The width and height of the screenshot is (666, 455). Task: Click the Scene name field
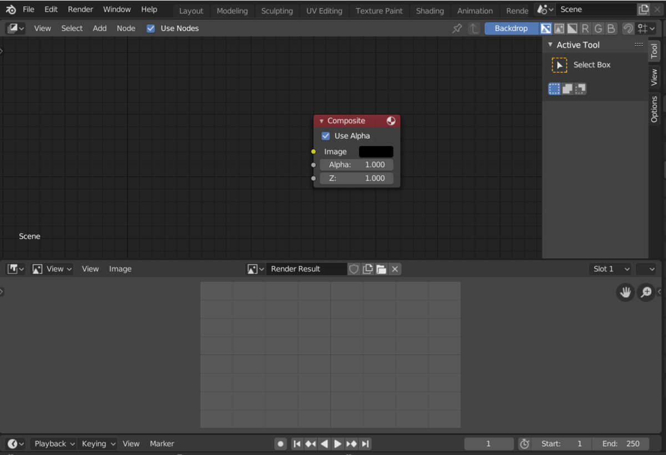[x=596, y=9]
